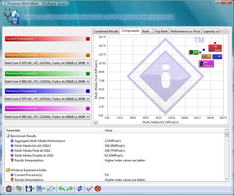
Task: Click the green forward arrow icon
Action: point(70,189)
